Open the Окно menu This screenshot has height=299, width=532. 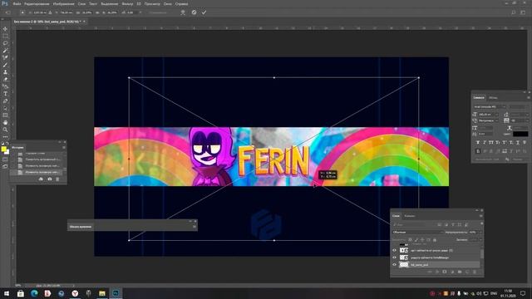168,3
